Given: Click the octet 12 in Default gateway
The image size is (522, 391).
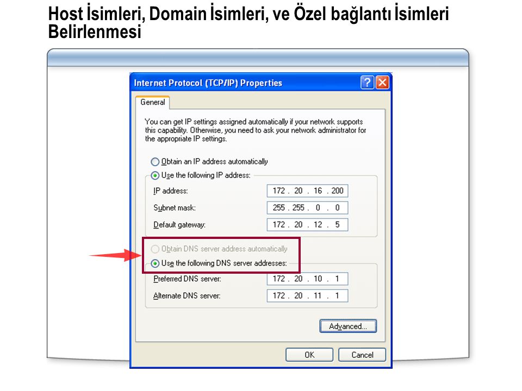Looking at the screenshot, I should tap(318, 225).
